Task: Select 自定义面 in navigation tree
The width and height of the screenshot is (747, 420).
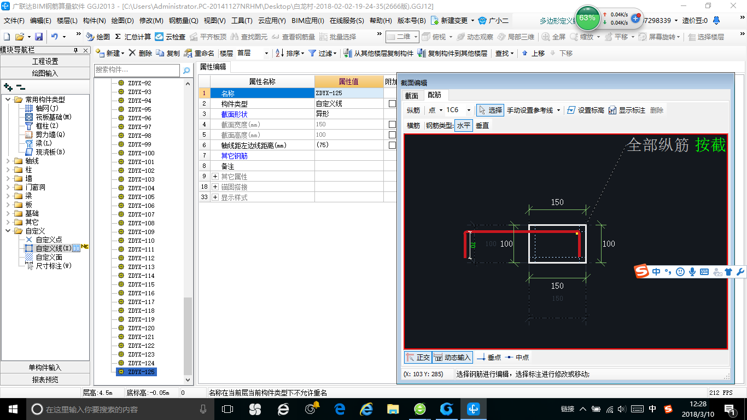Action: coord(49,257)
